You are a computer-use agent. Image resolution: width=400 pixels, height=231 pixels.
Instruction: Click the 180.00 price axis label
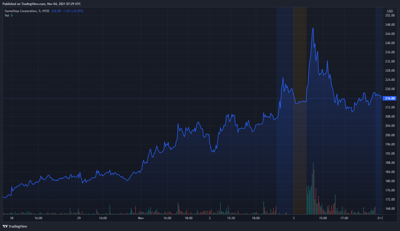390,181
